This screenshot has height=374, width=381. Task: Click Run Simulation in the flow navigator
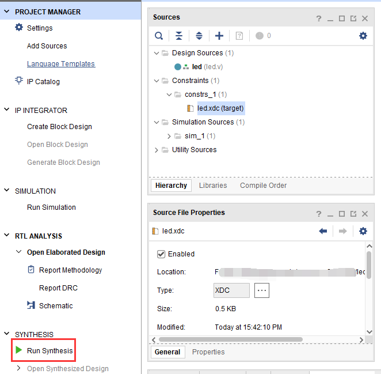click(x=51, y=207)
